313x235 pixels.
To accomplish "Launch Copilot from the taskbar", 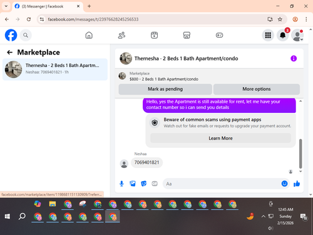I will pos(38,204).
